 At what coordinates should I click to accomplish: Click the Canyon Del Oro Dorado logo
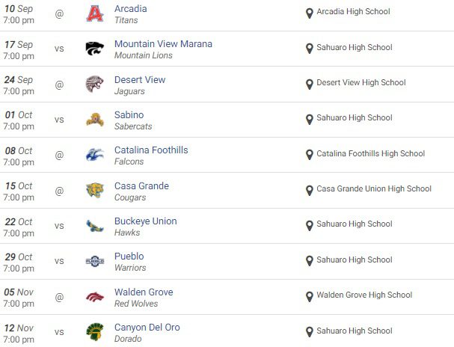pyautogui.click(x=94, y=332)
